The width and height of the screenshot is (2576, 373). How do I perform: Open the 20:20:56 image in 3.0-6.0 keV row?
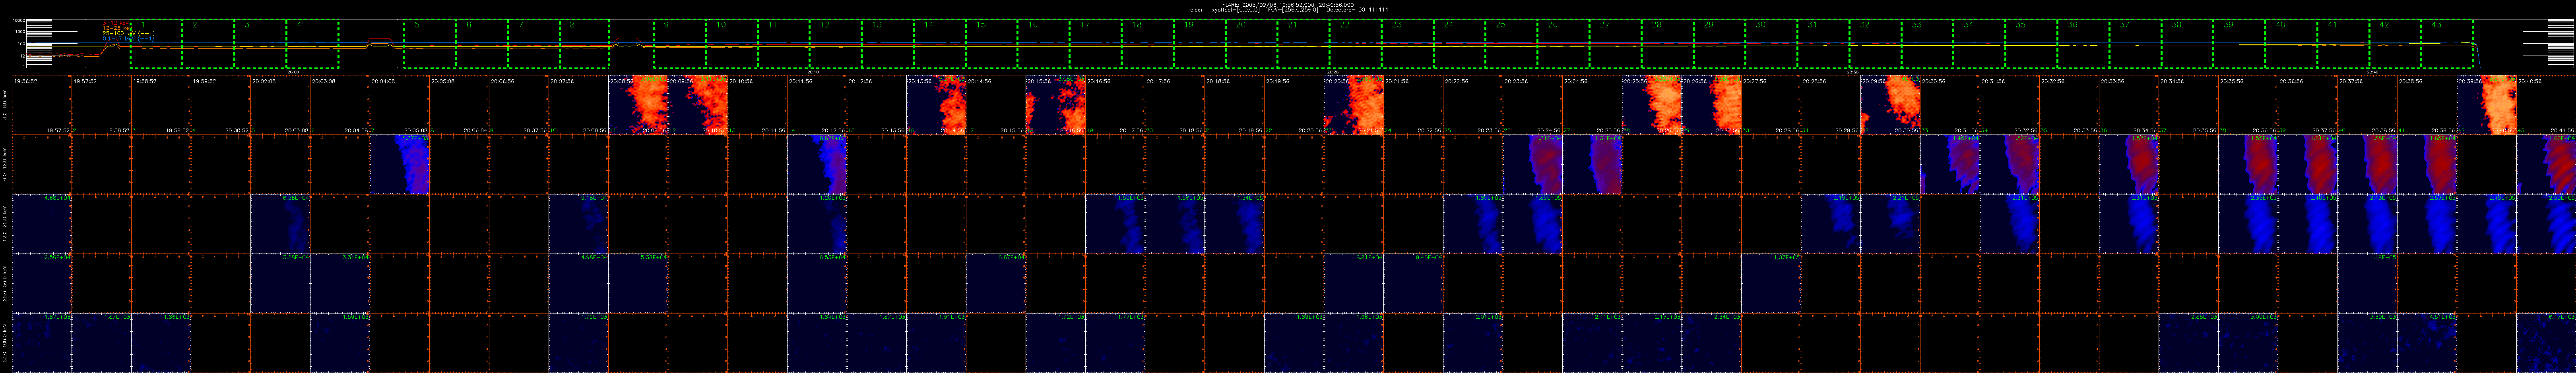pyautogui.click(x=1353, y=106)
